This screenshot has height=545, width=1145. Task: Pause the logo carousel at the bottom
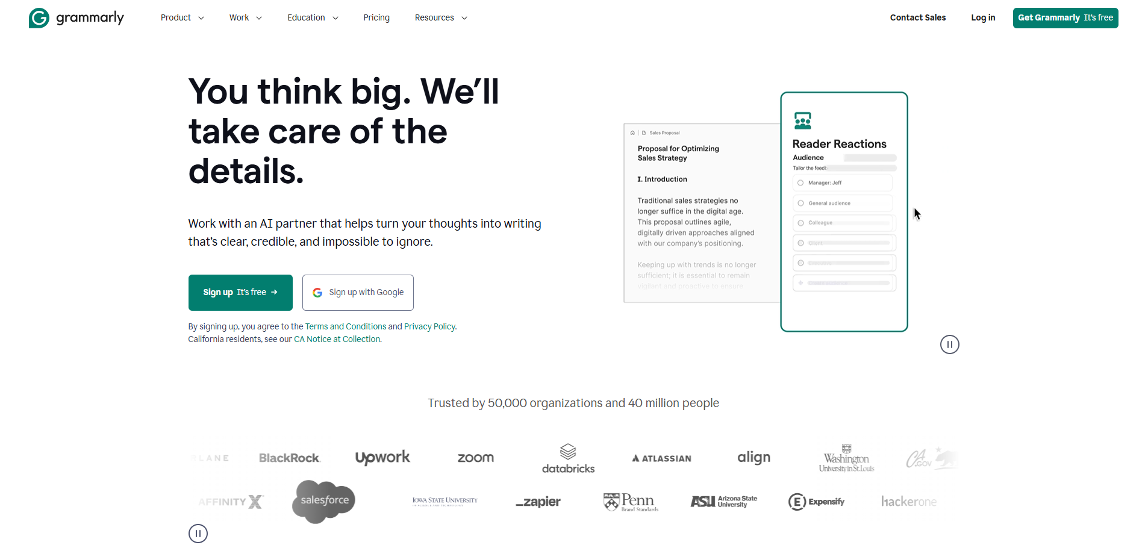coord(198,534)
